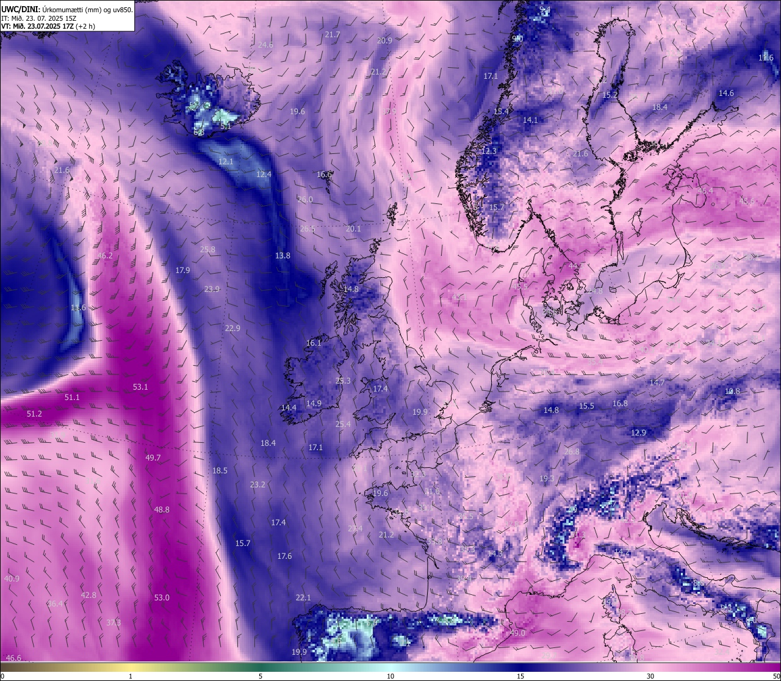Click the 13.8 value label
Viewport: 781px width, 681px height.
[283, 255]
